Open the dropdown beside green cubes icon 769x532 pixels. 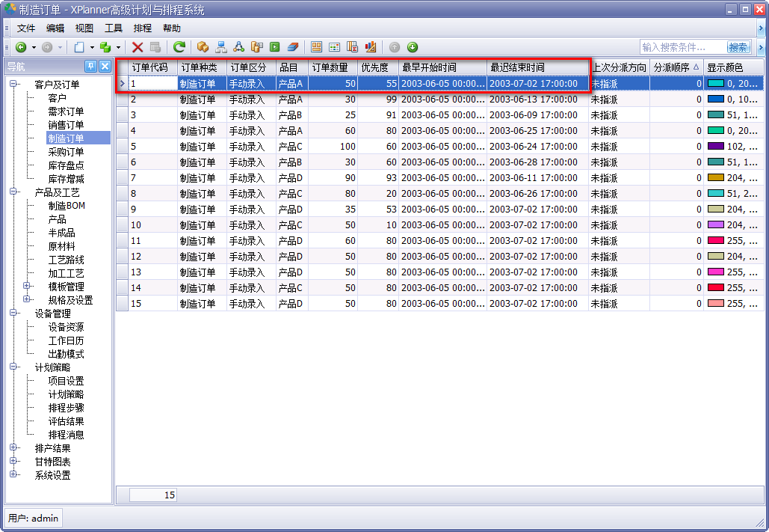coord(118,47)
